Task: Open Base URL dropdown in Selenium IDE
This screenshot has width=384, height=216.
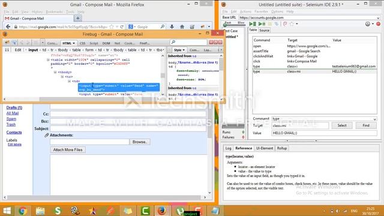Action: tap(378, 17)
